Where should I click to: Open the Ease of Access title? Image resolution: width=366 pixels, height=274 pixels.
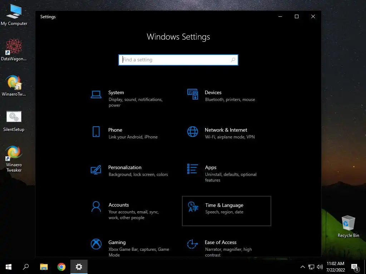pyautogui.click(x=220, y=243)
